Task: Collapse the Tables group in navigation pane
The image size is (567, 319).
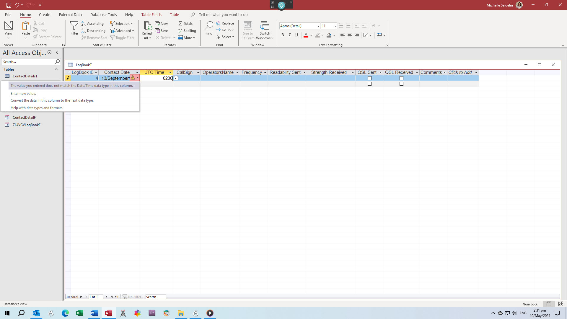Action: (x=56, y=69)
